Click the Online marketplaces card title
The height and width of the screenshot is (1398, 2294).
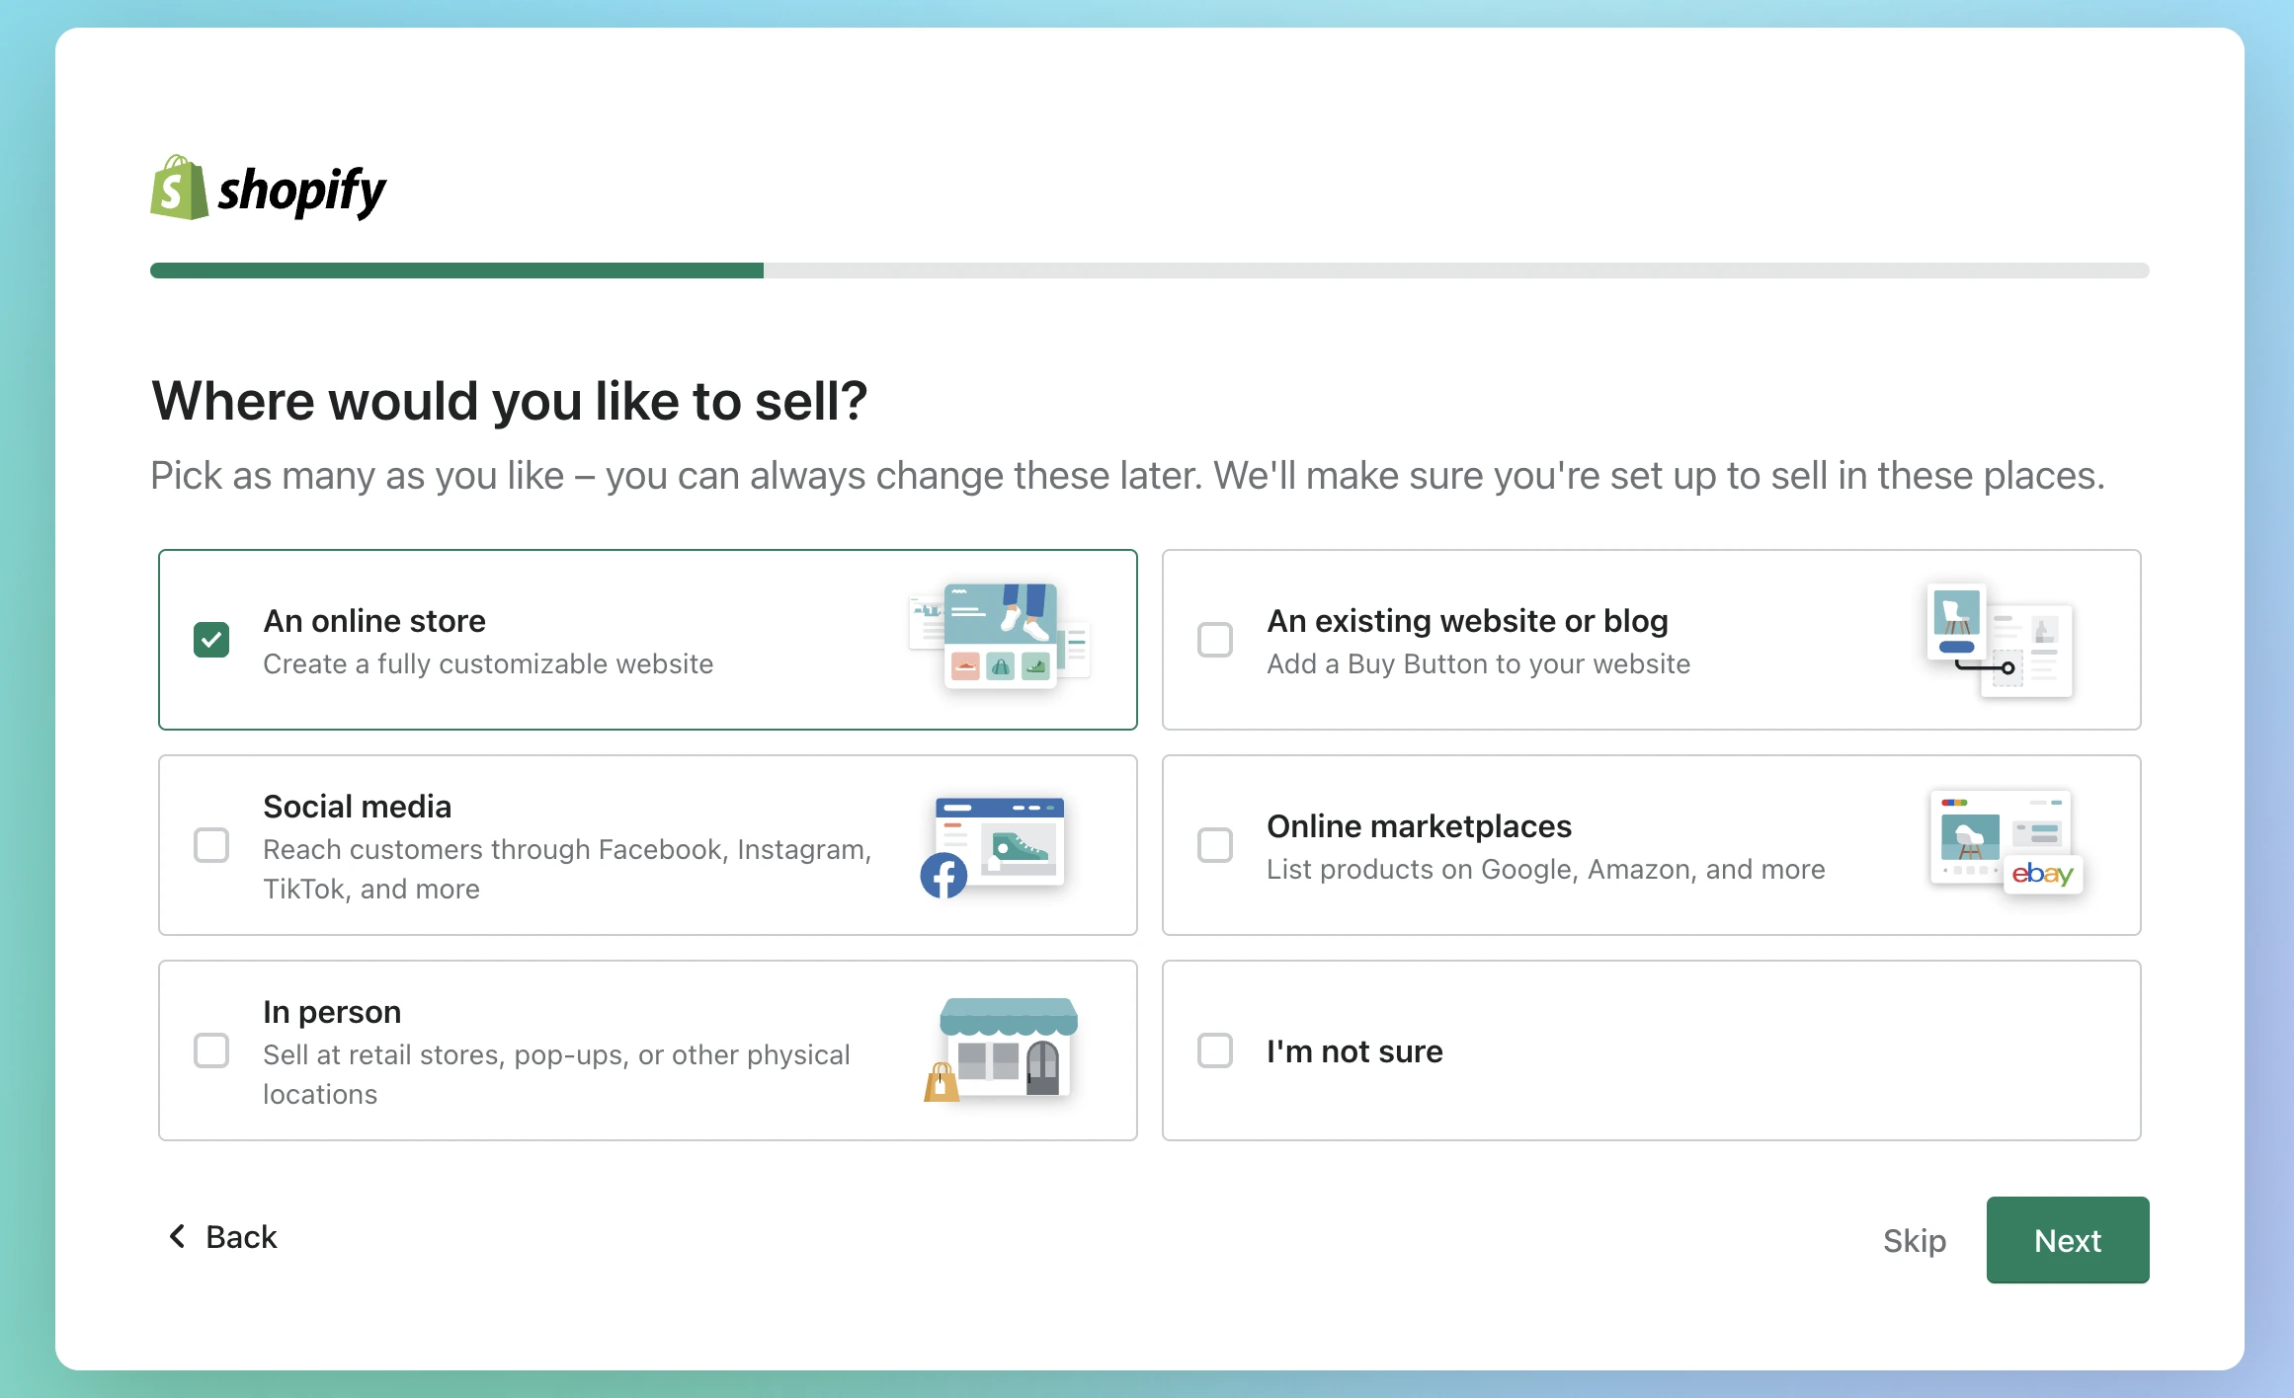(1419, 825)
